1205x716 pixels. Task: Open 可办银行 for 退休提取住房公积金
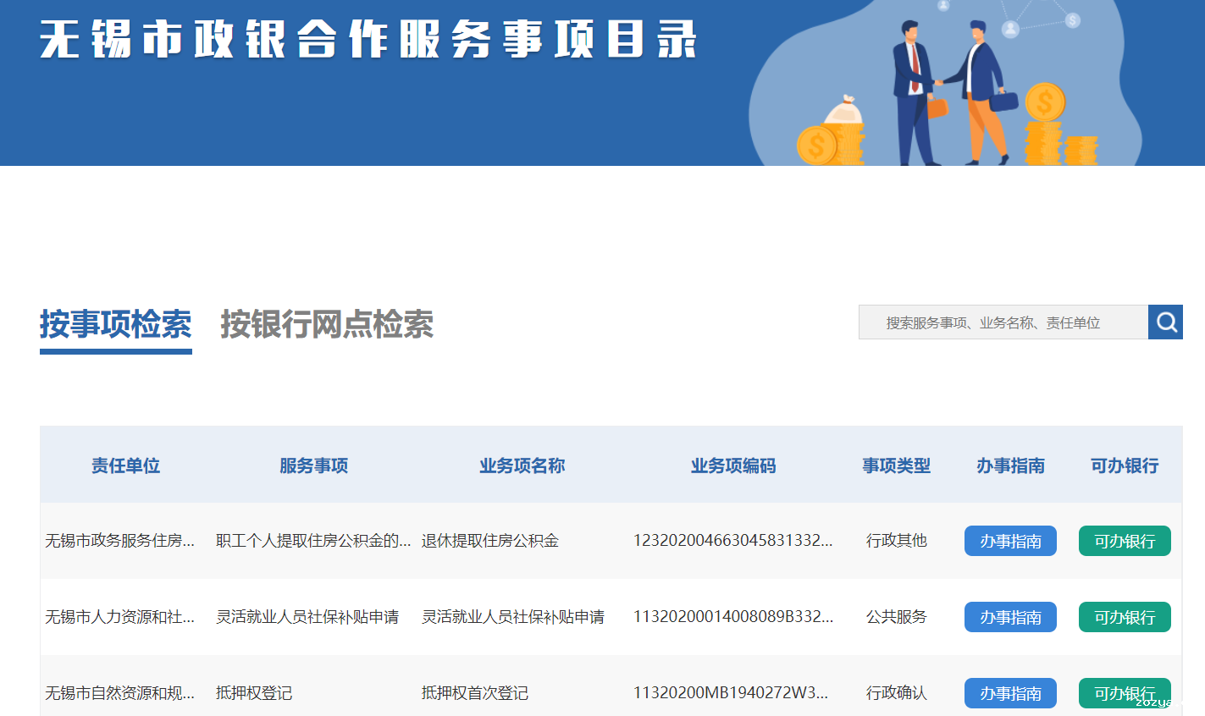[x=1125, y=541]
